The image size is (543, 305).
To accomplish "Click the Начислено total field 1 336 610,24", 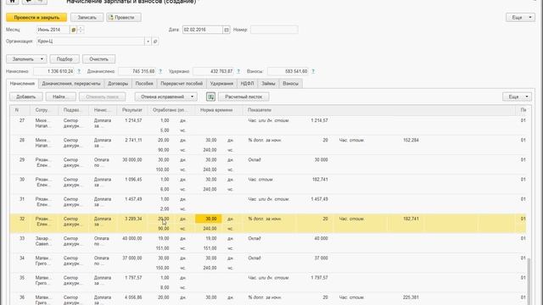I will (x=54, y=71).
